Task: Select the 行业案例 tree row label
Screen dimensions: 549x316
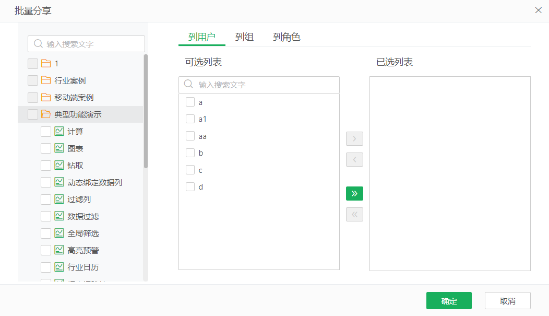Action: pos(70,80)
